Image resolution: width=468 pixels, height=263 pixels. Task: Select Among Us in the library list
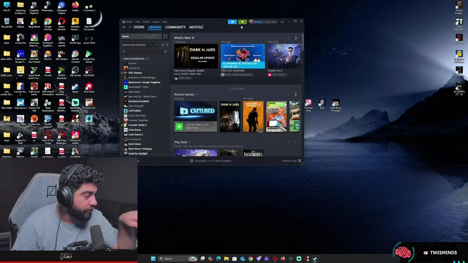(x=134, y=68)
